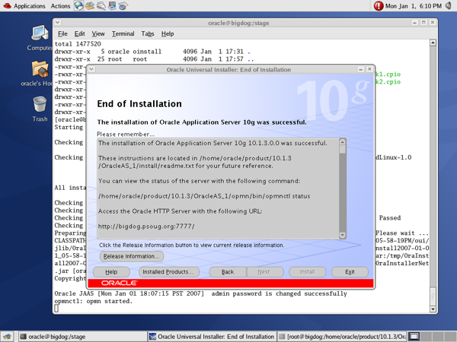The height and width of the screenshot is (342, 457).
Task: Launch the fifth top panel launcher icon
Action: pos(123,5)
